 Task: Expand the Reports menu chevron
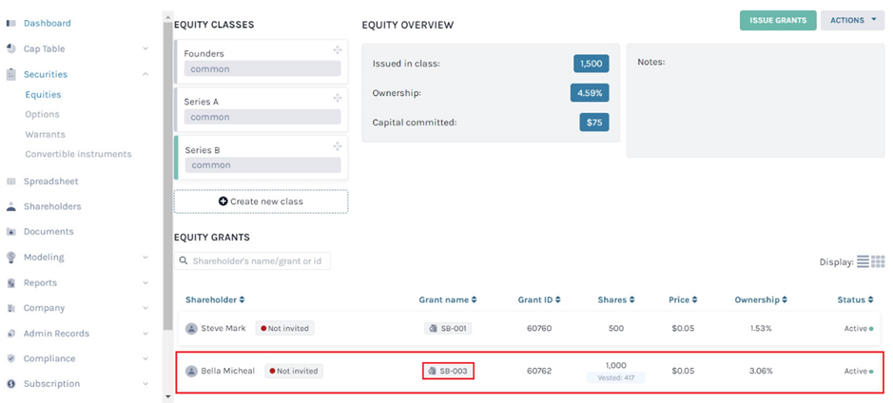click(x=146, y=283)
